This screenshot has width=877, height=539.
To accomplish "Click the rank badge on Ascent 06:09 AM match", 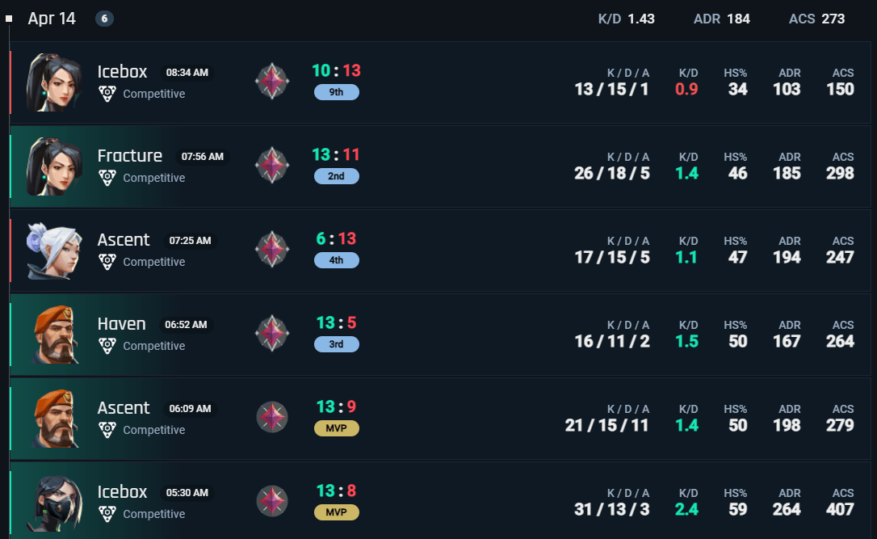I will click(x=272, y=417).
